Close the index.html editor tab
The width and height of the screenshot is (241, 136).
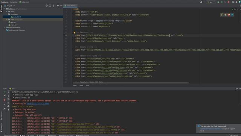point(76,6)
